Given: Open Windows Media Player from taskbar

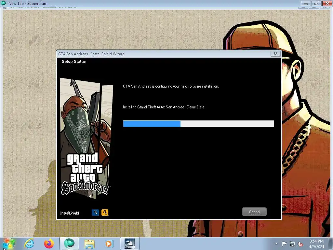Looking at the screenshot, I should tap(109, 243).
